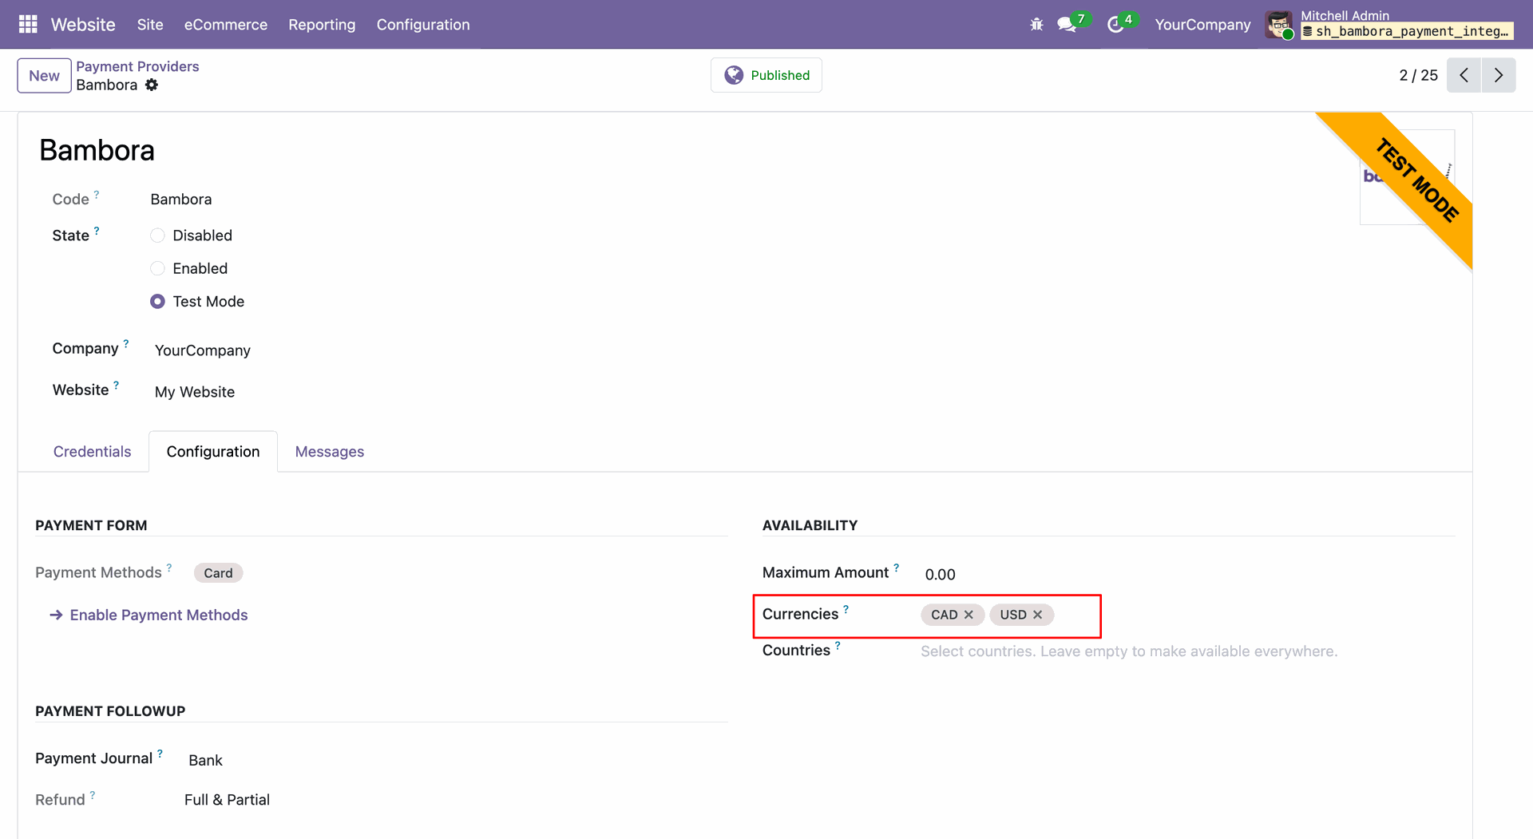Show help tooltip for Payment Methods
This screenshot has height=839, width=1533.
coord(169,568)
